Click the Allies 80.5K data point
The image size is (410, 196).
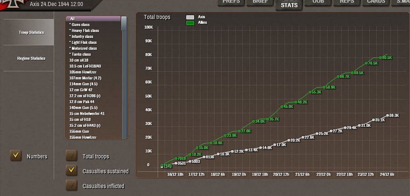tap(380, 57)
